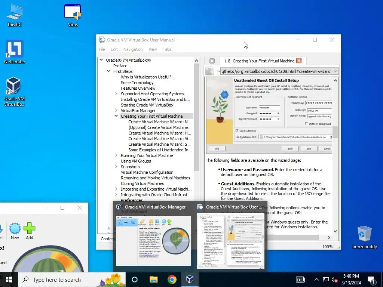Click the page icon left of the address bar

[x=209, y=71]
